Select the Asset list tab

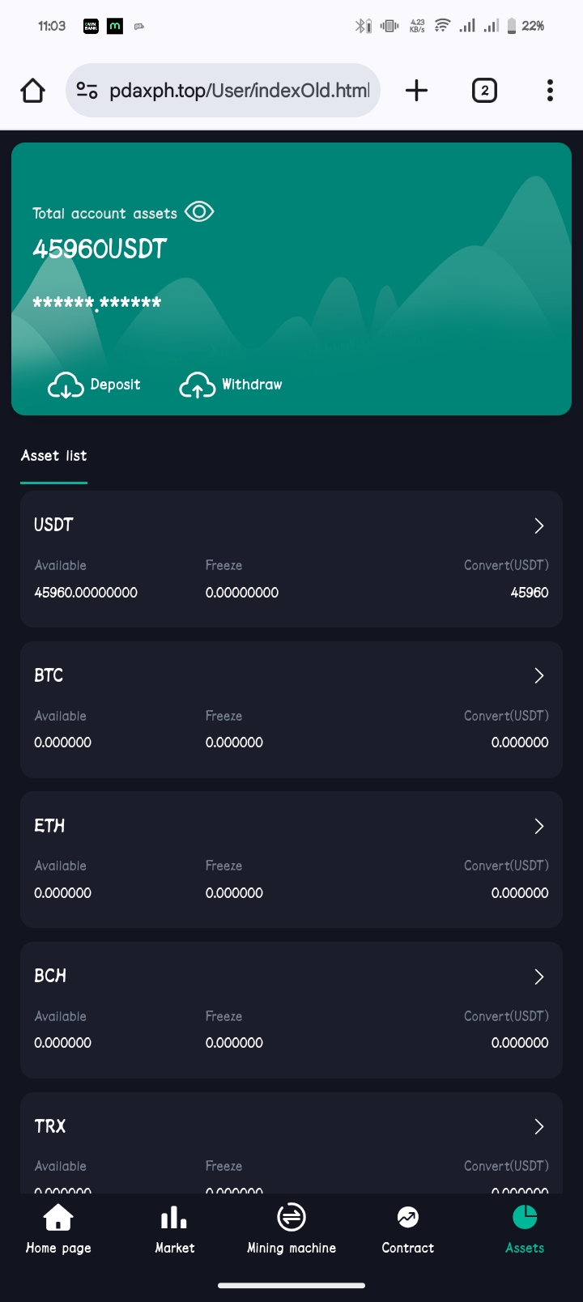pyautogui.click(x=54, y=456)
